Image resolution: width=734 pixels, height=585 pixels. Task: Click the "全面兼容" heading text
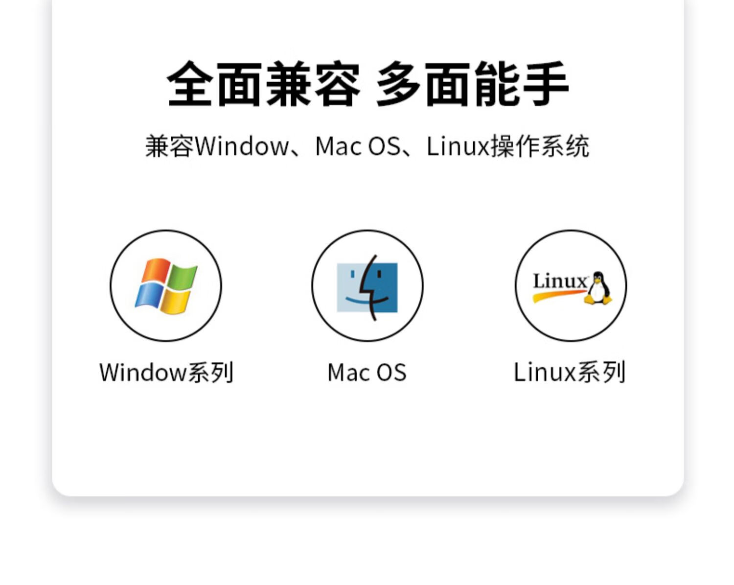point(264,84)
